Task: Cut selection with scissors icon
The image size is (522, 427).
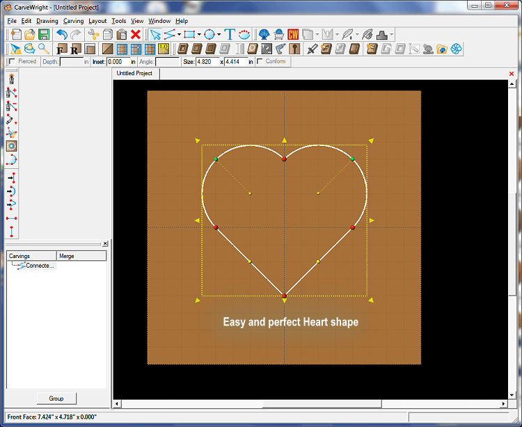Action: click(94, 34)
